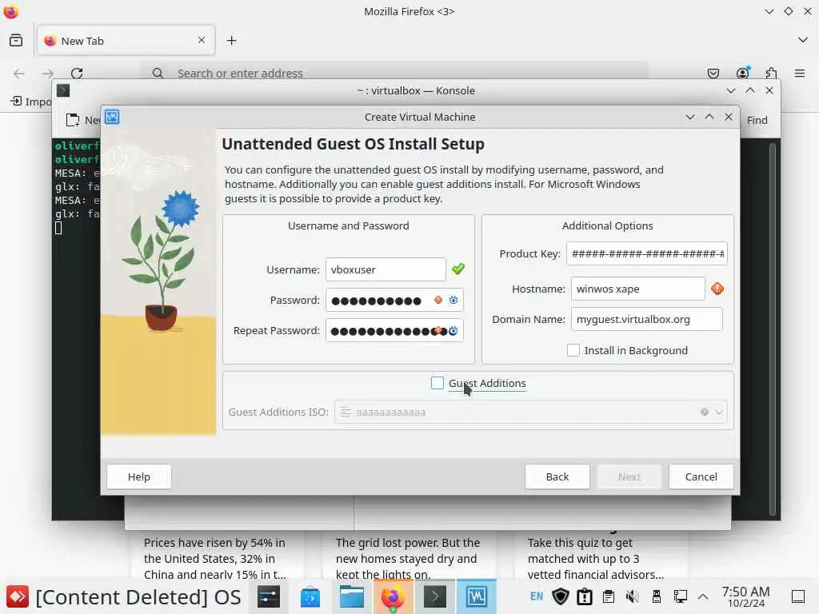Click the Password field warning icon

pos(438,300)
